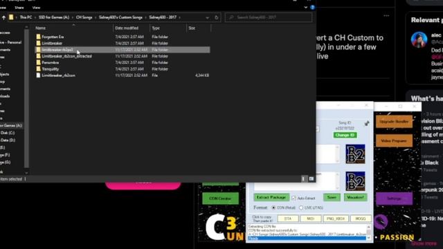Click the Forgotten Era folder icon
This screenshot has width=443, height=249.
pyautogui.click(x=38, y=37)
